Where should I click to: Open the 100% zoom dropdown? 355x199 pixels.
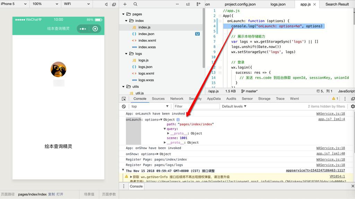[45, 4]
